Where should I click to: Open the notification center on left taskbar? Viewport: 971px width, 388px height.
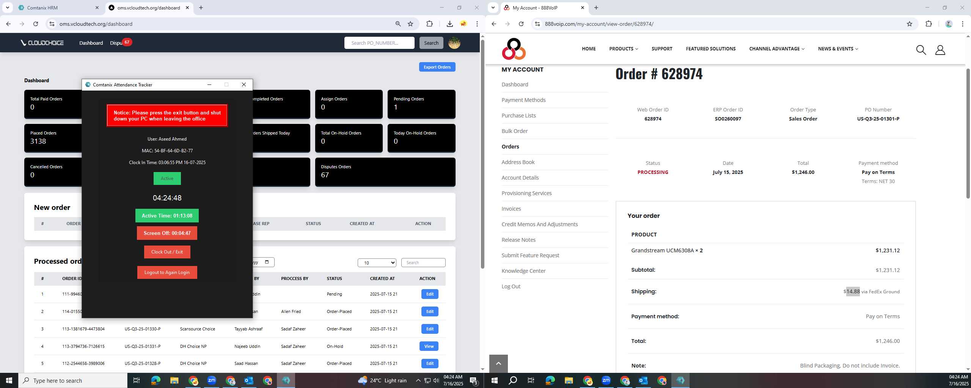[474, 380]
